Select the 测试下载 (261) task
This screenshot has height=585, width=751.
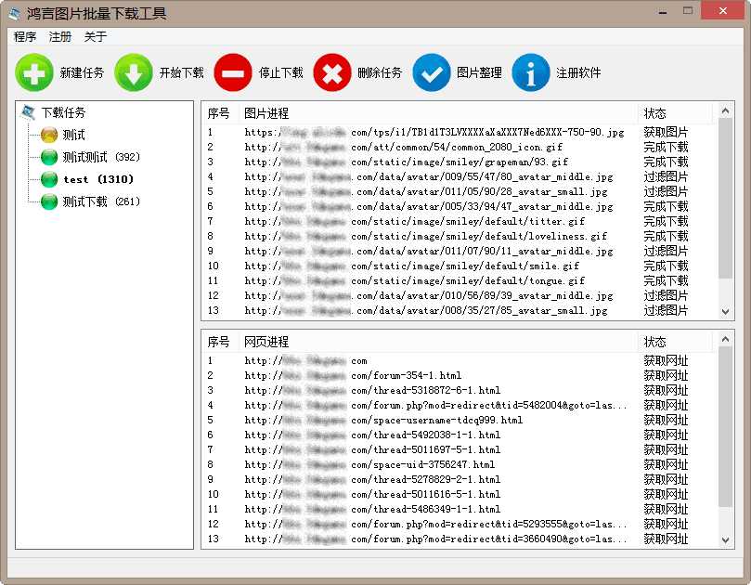point(101,201)
